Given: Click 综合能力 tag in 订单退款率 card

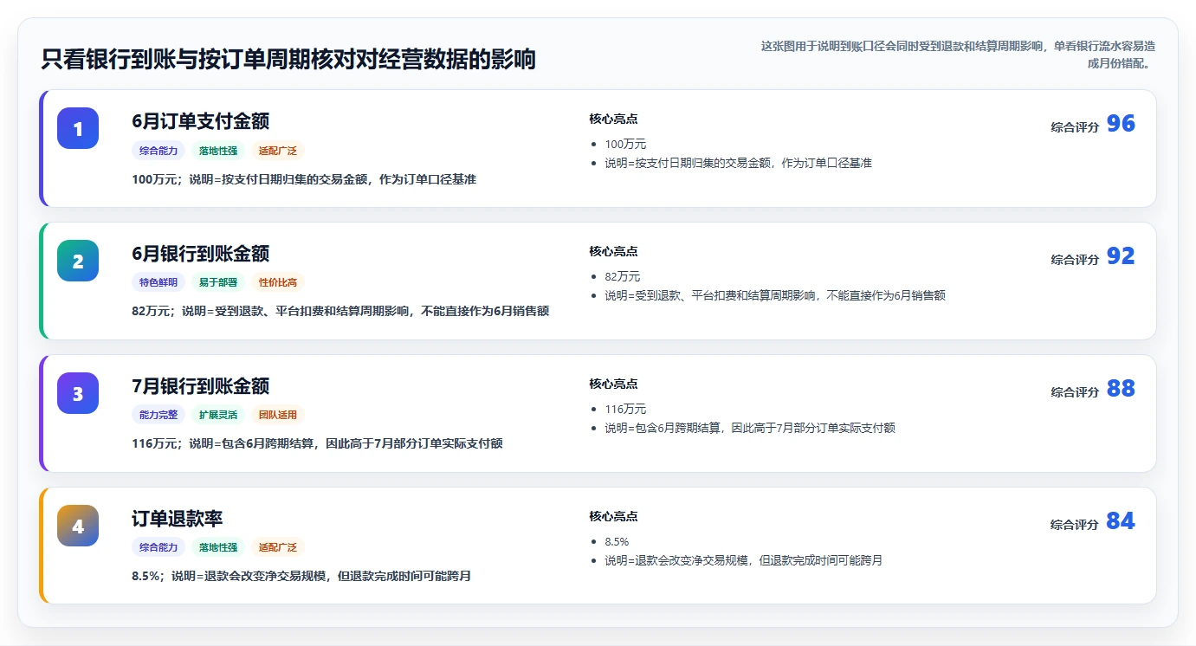Looking at the screenshot, I should [x=158, y=547].
